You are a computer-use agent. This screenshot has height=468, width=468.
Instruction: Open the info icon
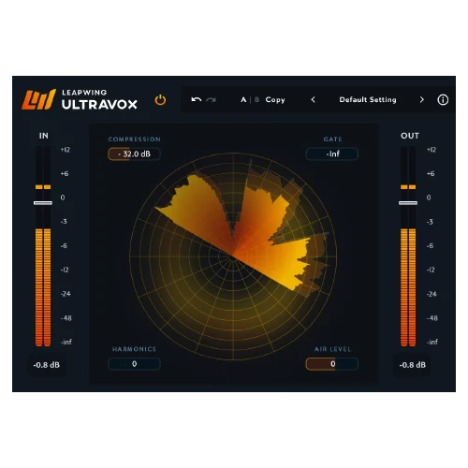click(x=443, y=100)
